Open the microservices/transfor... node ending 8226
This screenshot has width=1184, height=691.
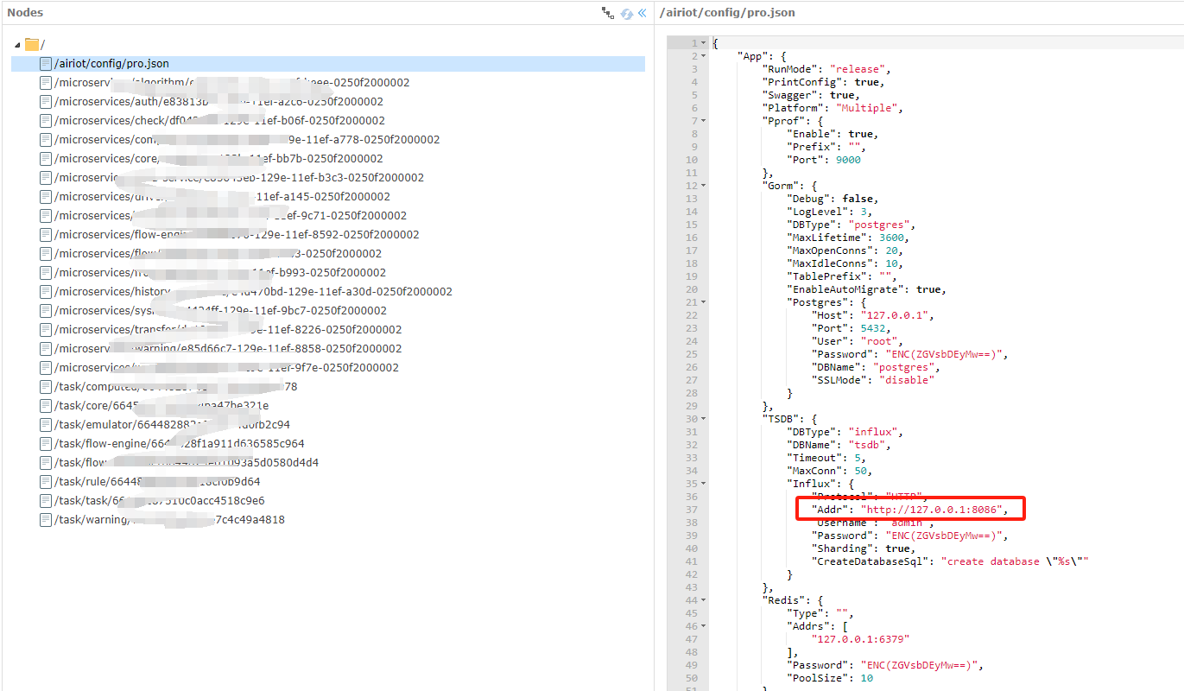click(x=228, y=330)
